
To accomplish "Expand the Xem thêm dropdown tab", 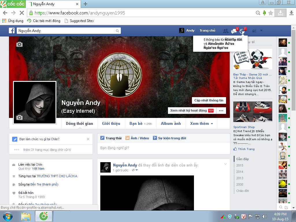I will click(201, 123).
